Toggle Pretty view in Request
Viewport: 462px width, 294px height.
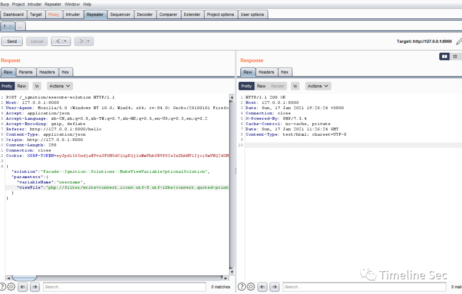pos(7,86)
